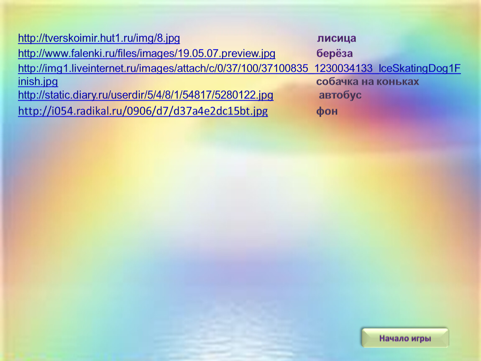Select the word фон
481x361 pixels.
pos(327,111)
